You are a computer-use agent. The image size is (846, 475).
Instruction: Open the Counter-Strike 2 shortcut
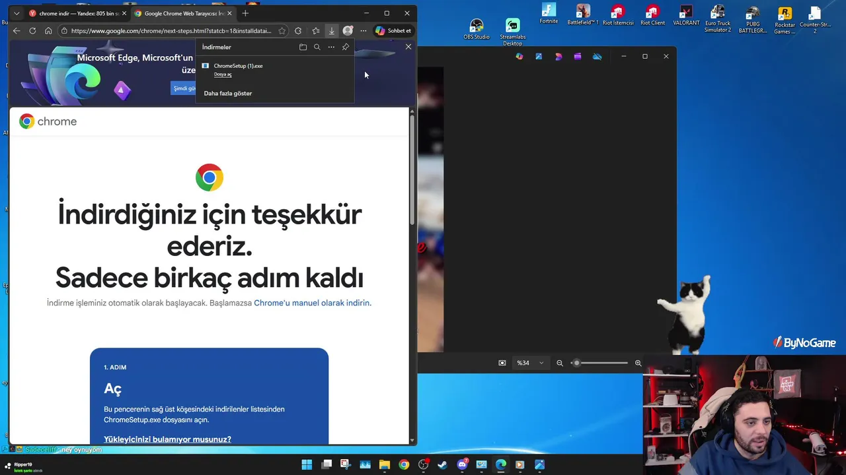pyautogui.click(x=815, y=18)
